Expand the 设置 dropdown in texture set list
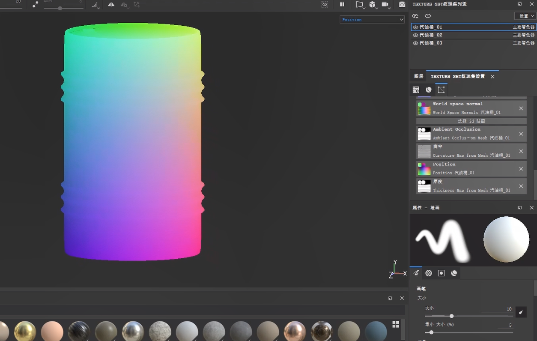Image resolution: width=537 pixels, height=341 pixels. click(525, 16)
